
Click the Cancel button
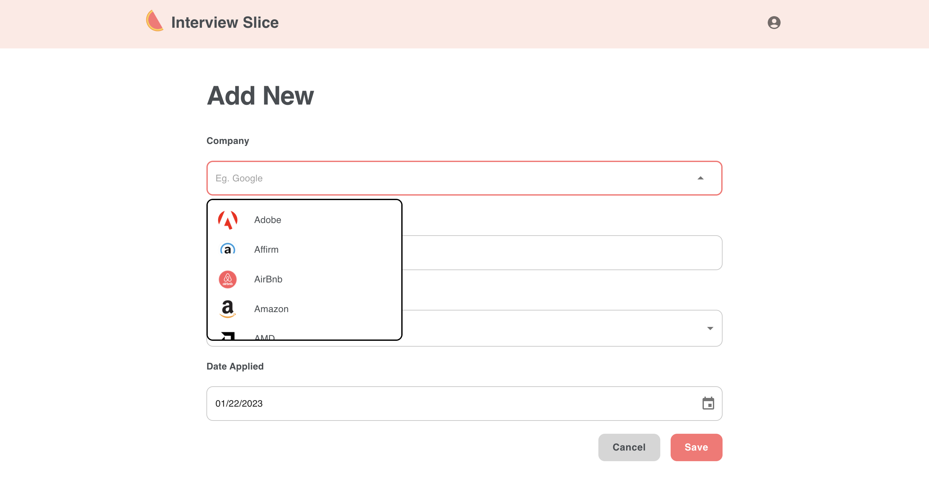629,447
